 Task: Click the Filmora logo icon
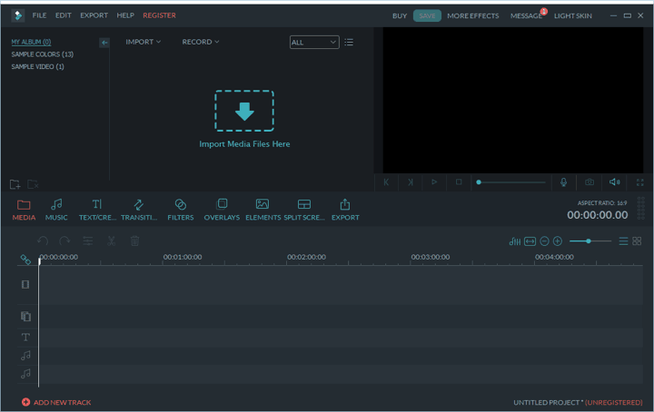point(18,15)
